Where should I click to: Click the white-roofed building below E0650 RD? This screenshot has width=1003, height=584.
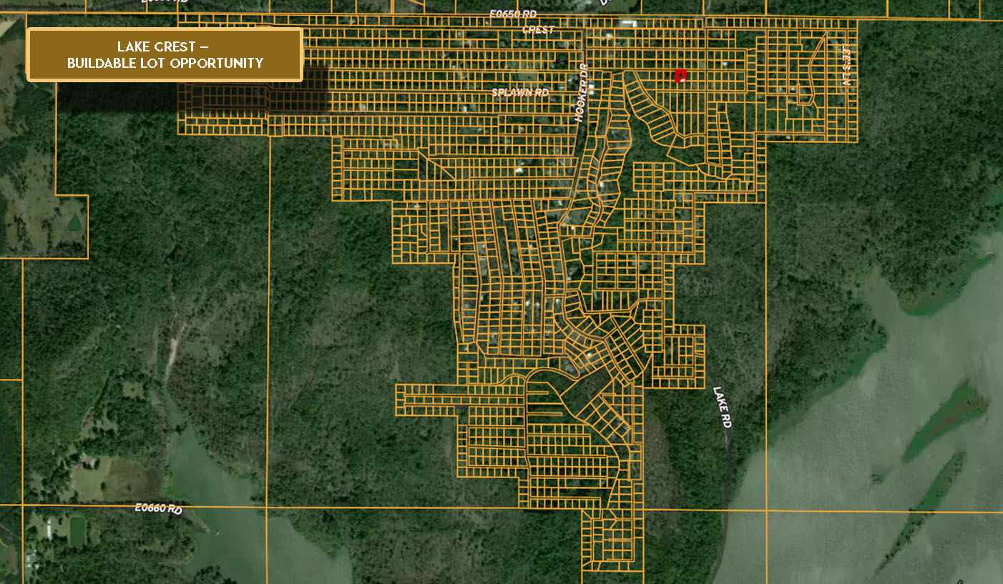[630, 24]
